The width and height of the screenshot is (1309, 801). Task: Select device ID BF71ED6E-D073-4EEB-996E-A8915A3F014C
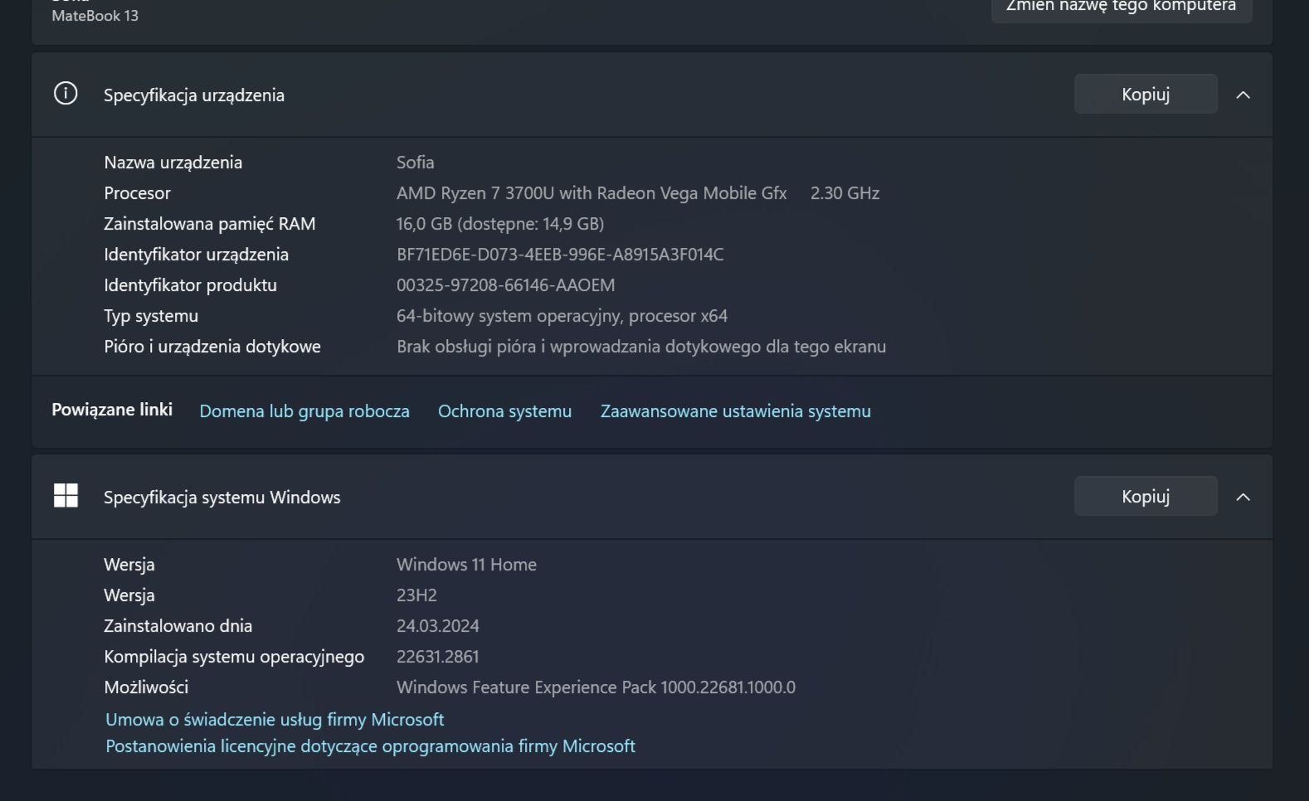pyautogui.click(x=560, y=255)
